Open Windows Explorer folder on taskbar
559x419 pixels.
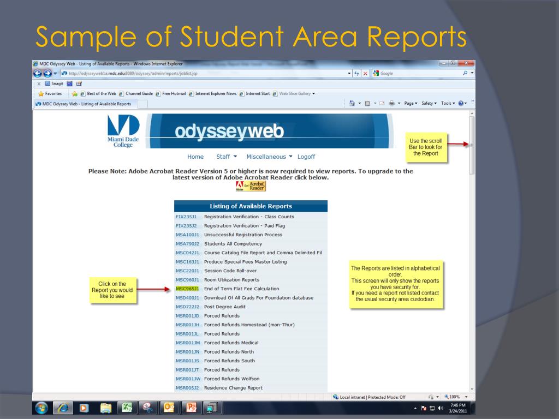point(105,408)
